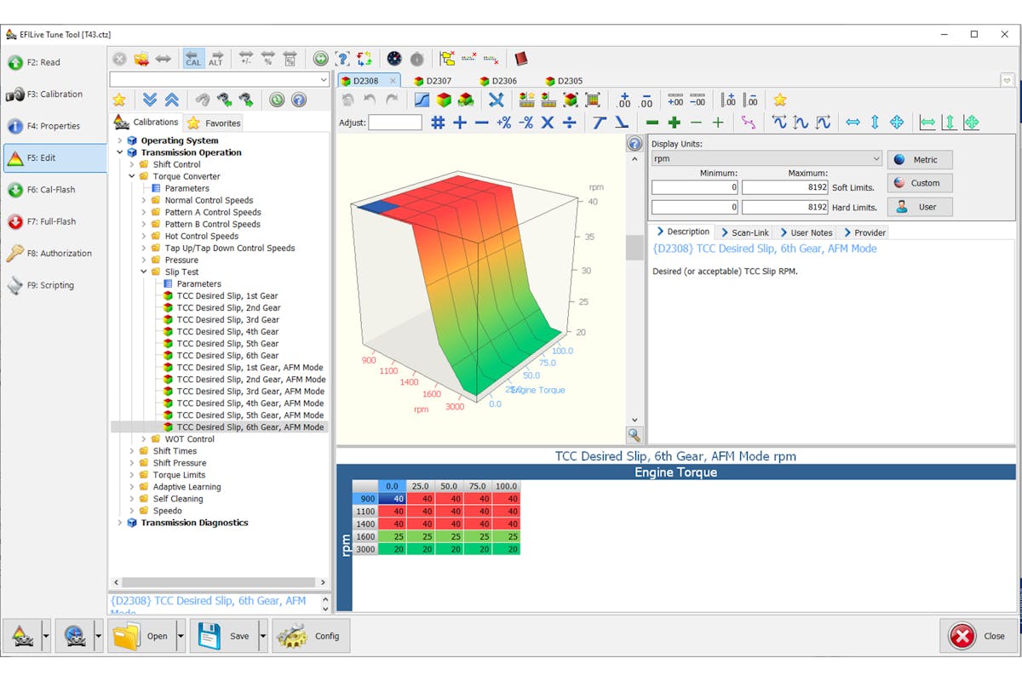Expand the Shift Control tree folder
The height and width of the screenshot is (681, 1022).
click(x=132, y=164)
